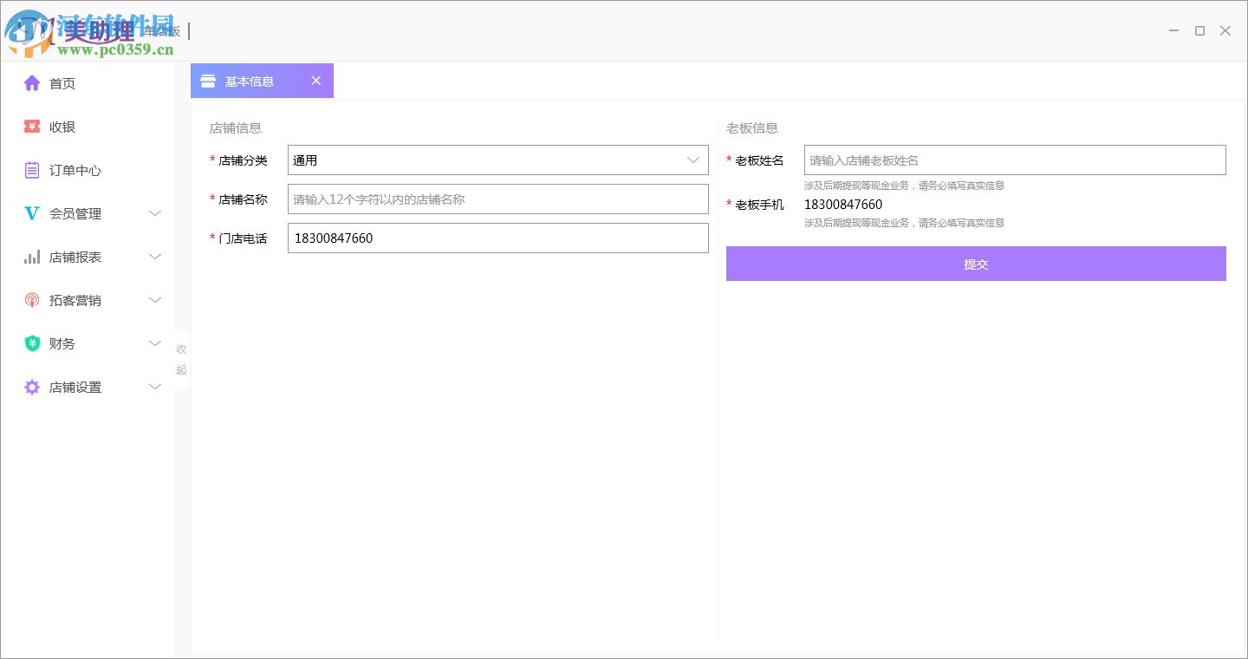Click the home icon beside 首页
Screen dimensions: 1248x659
point(32,83)
